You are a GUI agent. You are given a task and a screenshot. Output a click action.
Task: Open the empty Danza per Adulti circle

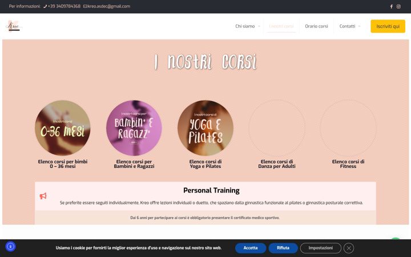click(x=277, y=128)
